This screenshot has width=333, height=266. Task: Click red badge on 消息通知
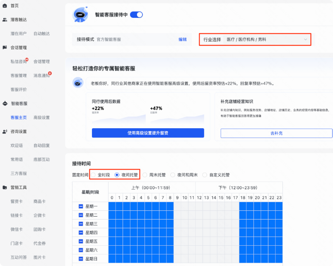pos(50,73)
